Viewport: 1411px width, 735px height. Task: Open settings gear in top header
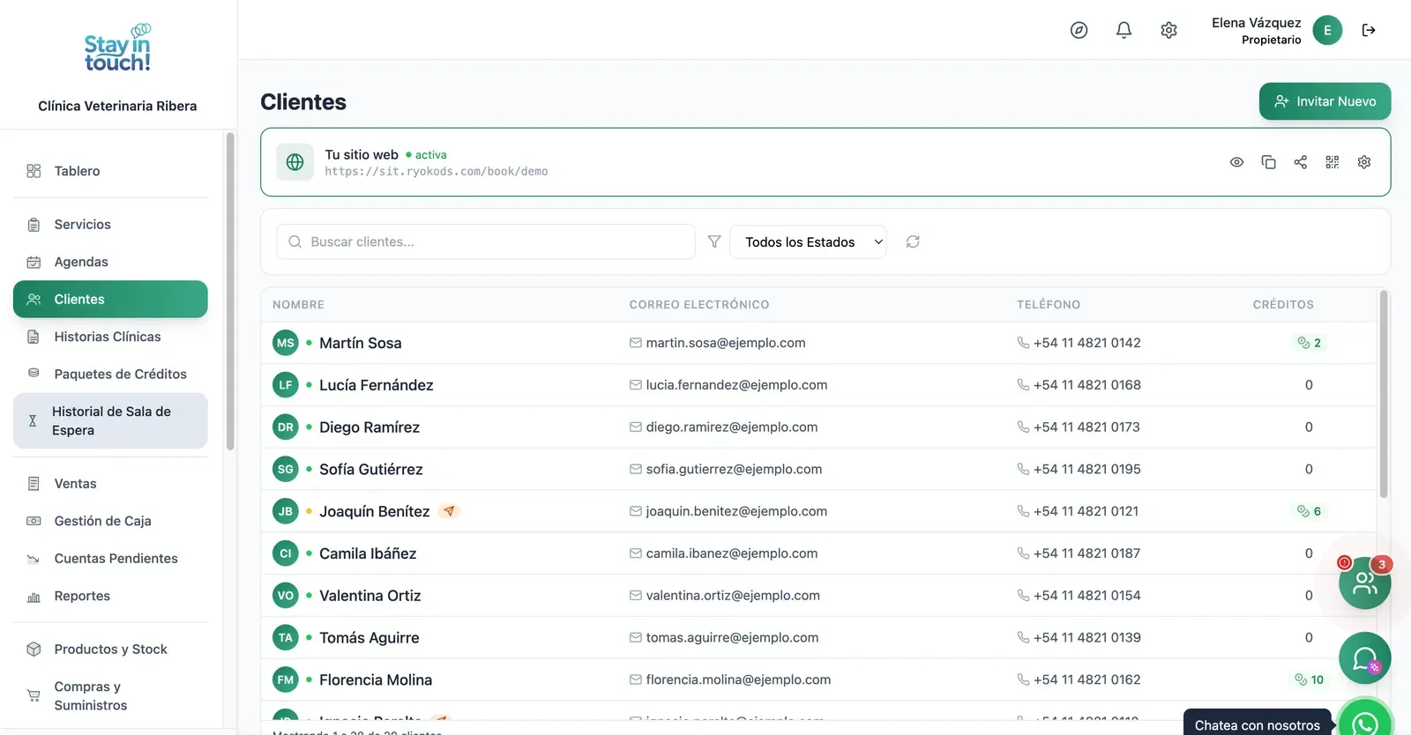1168,30
